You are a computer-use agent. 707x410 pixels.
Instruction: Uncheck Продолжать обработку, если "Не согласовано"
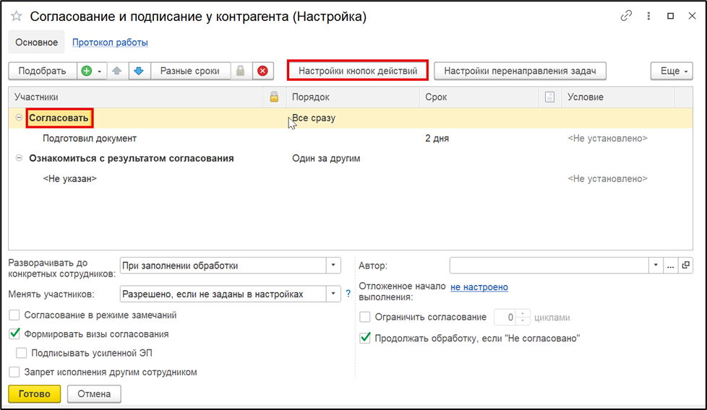365,338
